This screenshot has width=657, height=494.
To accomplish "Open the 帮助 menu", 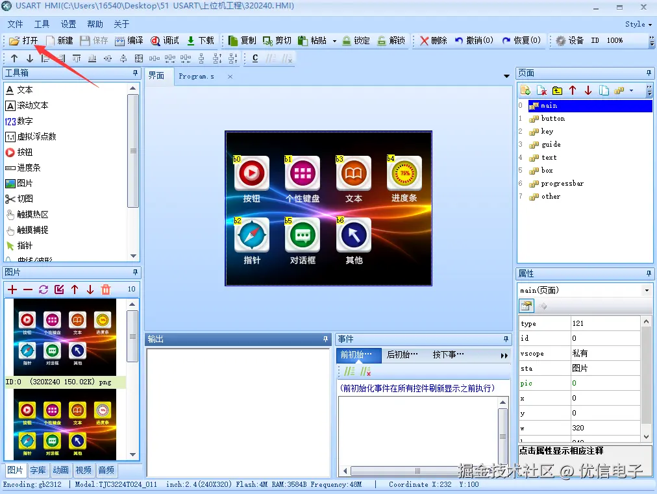I will pyautogui.click(x=95, y=24).
